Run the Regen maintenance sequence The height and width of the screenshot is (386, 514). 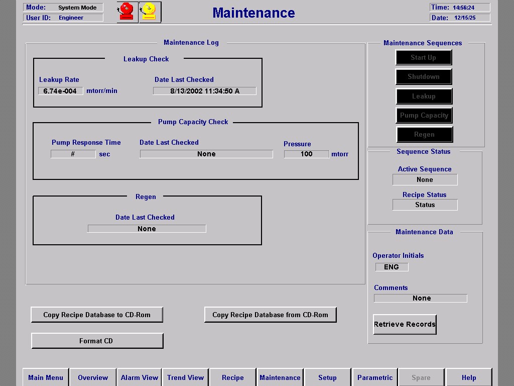[x=424, y=134]
